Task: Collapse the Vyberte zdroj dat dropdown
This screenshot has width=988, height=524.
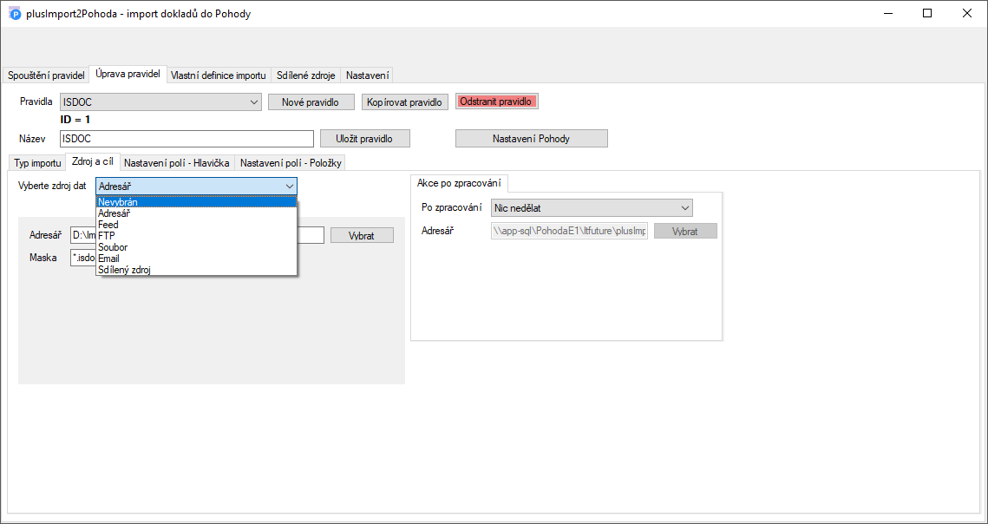Action: tap(197, 186)
